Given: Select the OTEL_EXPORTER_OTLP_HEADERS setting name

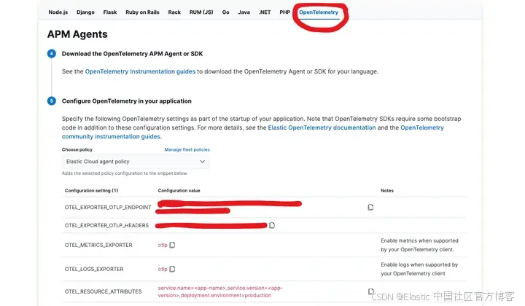Looking at the screenshot, I should pyautogui.click(x=106, y=225).
